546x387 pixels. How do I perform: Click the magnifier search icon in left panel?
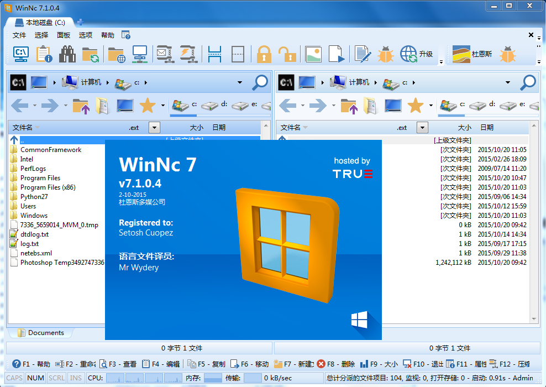tap(260, 83)
